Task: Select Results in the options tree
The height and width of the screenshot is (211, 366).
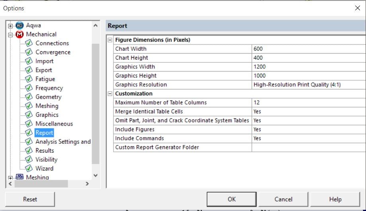Action: (x=45, y=151)
